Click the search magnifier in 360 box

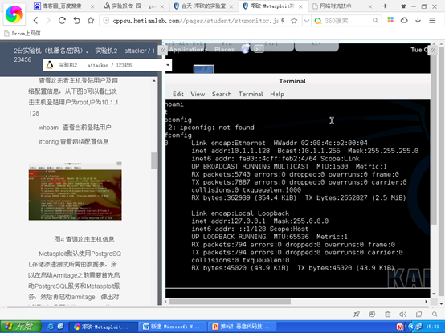click(375, 21)
